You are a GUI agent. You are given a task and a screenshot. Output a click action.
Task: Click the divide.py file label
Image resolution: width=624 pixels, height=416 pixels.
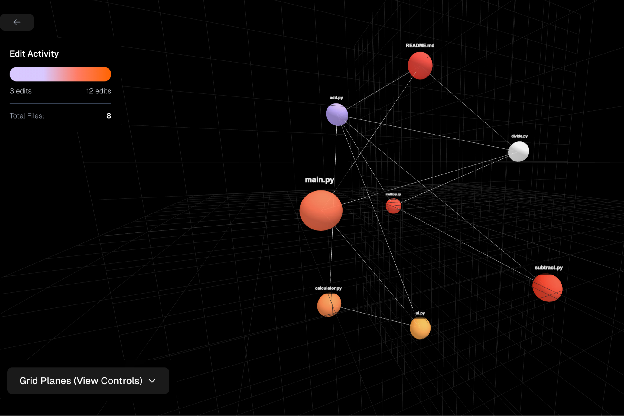(x=519, y=136)
